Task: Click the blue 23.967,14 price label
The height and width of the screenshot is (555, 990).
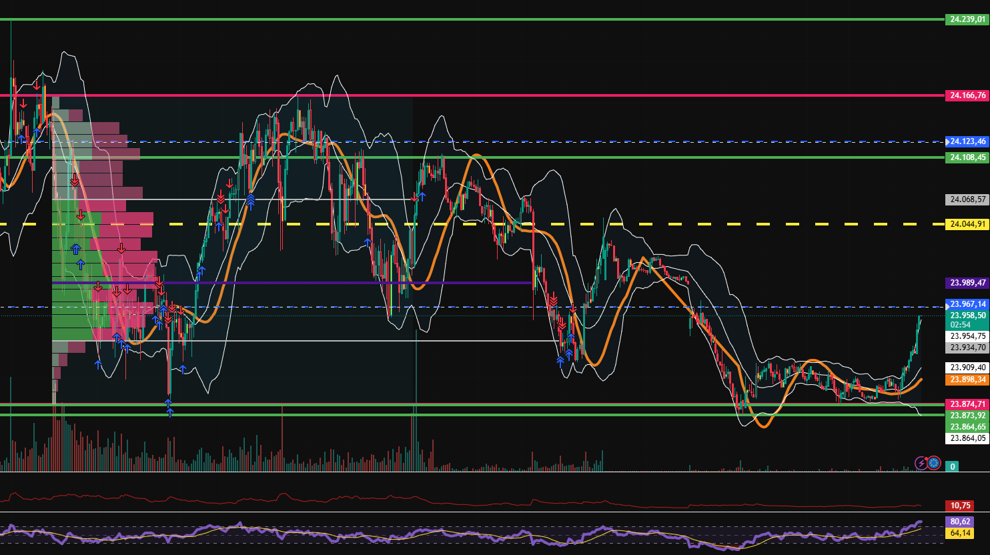Action: [x=967, y=304]
